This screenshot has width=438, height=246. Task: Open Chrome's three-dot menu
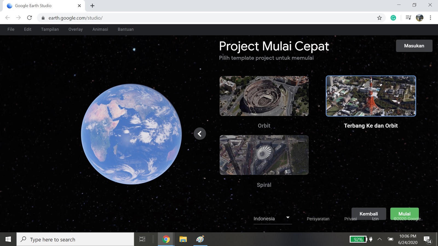coord(430,18)
